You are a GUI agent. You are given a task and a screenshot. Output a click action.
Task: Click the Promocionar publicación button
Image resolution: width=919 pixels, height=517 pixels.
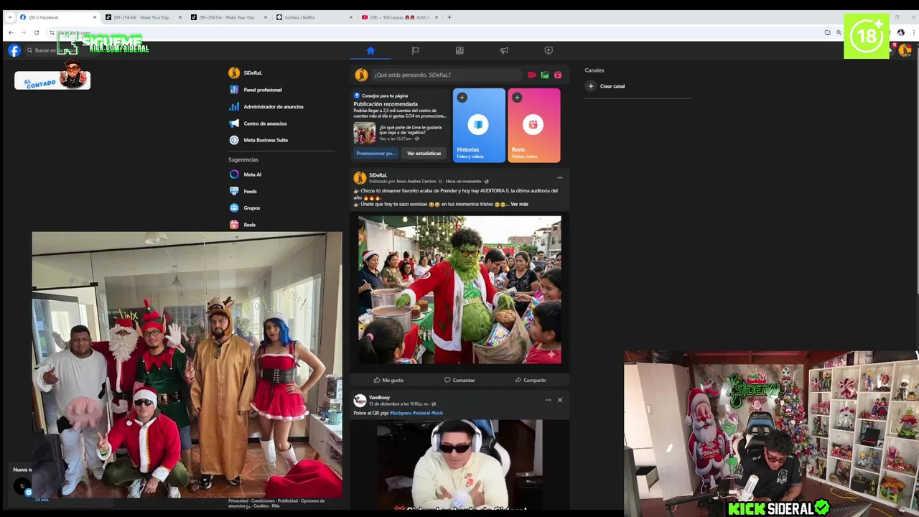(376, 153)
